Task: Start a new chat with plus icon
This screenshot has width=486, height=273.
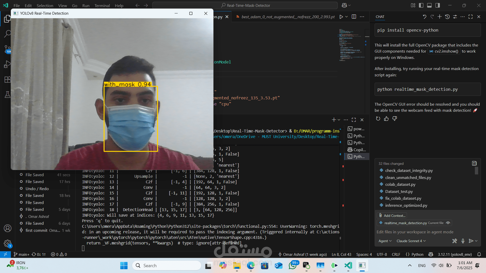Action: click(x=440, y=17)
